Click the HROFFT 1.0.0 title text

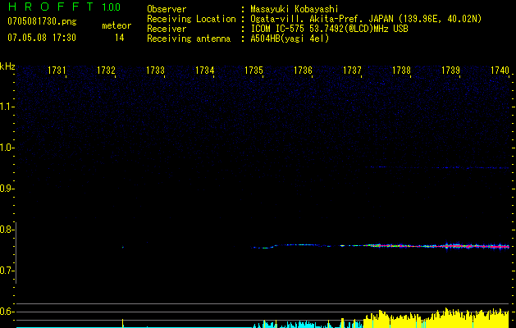(64, 7)
